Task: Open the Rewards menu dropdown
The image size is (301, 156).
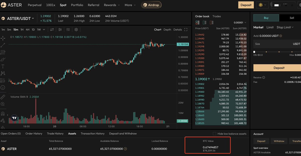Action: pos(112,5)
